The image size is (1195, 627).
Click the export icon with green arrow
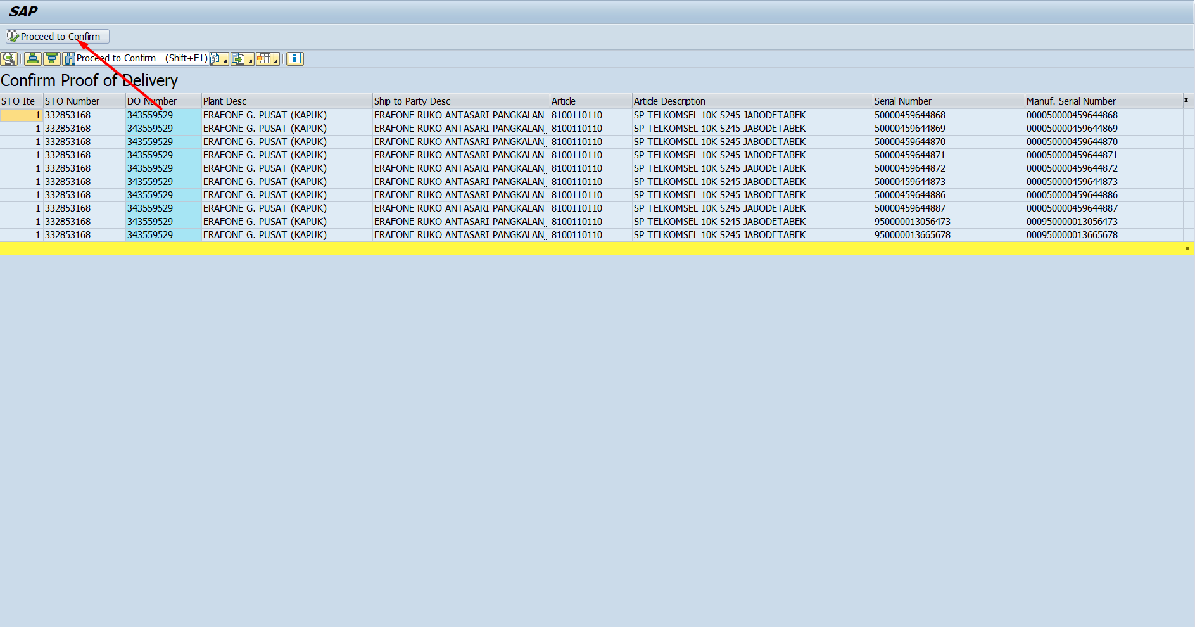[238, 59]
